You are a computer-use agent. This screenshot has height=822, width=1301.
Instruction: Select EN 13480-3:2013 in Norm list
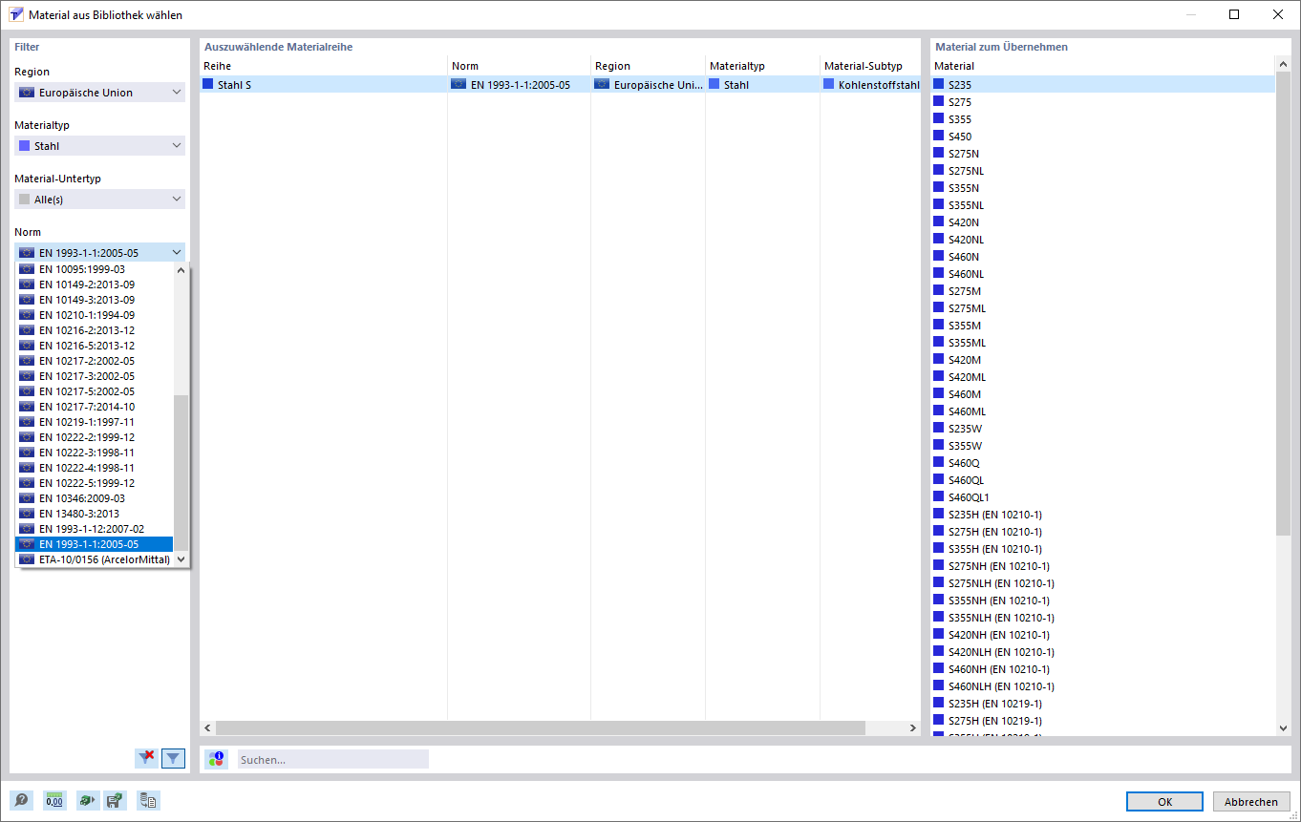(x=95, y=514)
